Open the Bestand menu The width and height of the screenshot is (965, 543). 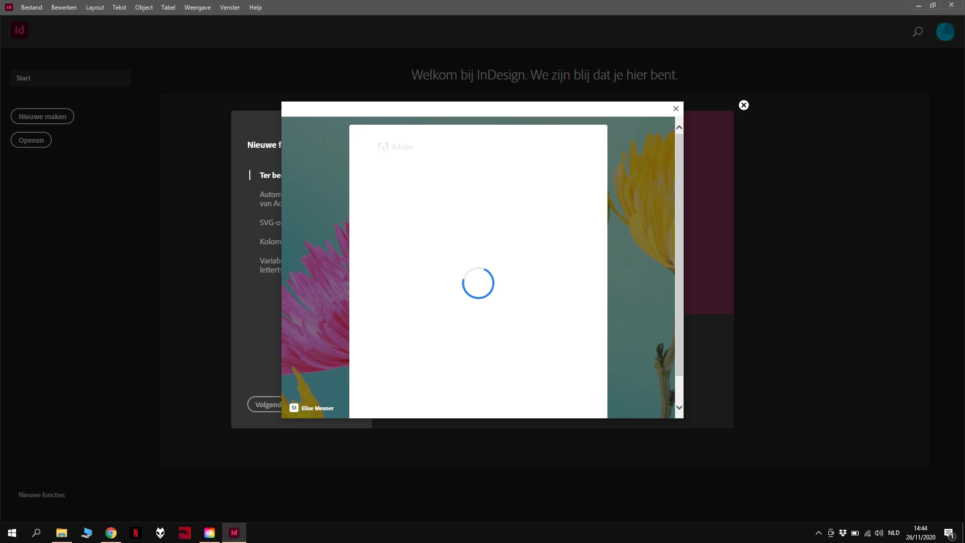coord(32,8)
